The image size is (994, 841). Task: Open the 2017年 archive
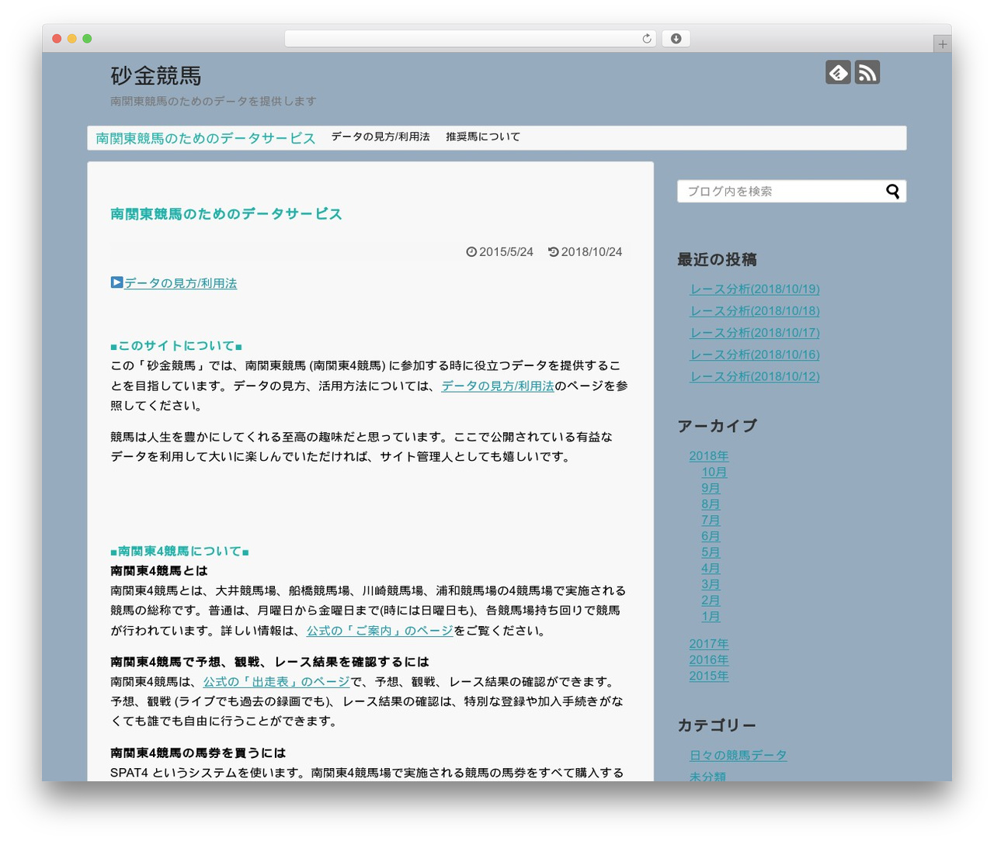[x=709, y=644]
